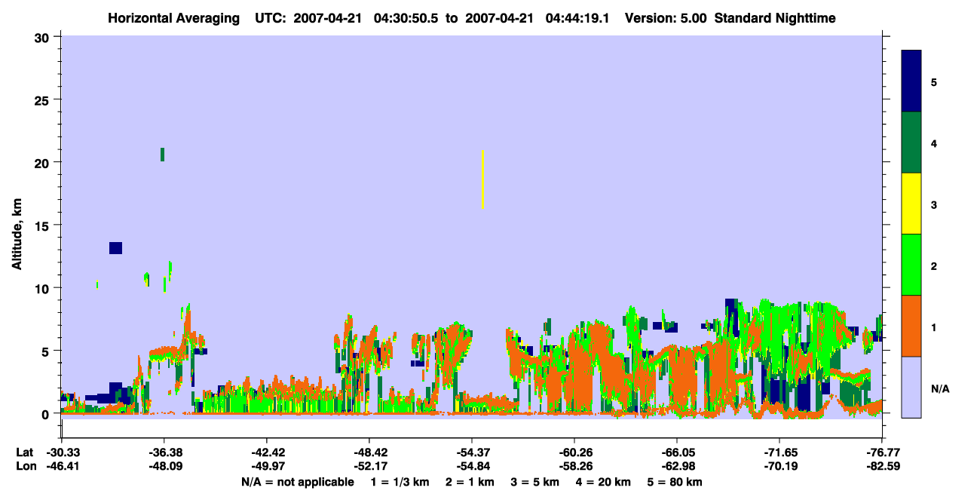Click the '1 = 1/3 km' footer entry
The height and width of the screenshot is (503, 980).
(400, 482)
